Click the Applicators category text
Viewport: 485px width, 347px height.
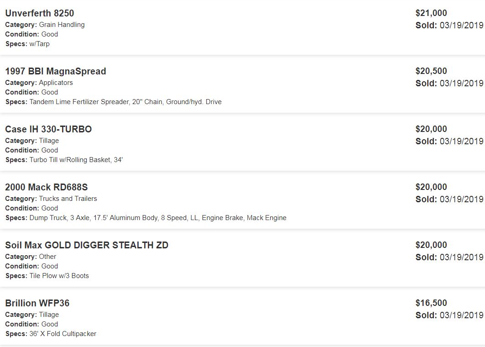56,83
